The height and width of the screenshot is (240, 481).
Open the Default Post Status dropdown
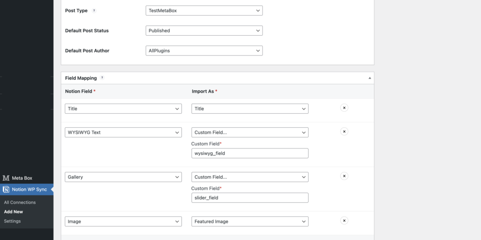[x=204, y=31]
